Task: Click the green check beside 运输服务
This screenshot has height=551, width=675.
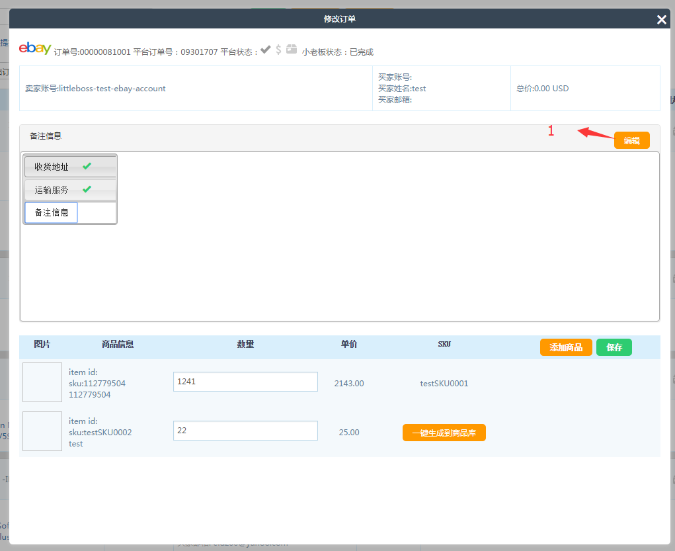Action: (87, 190)
